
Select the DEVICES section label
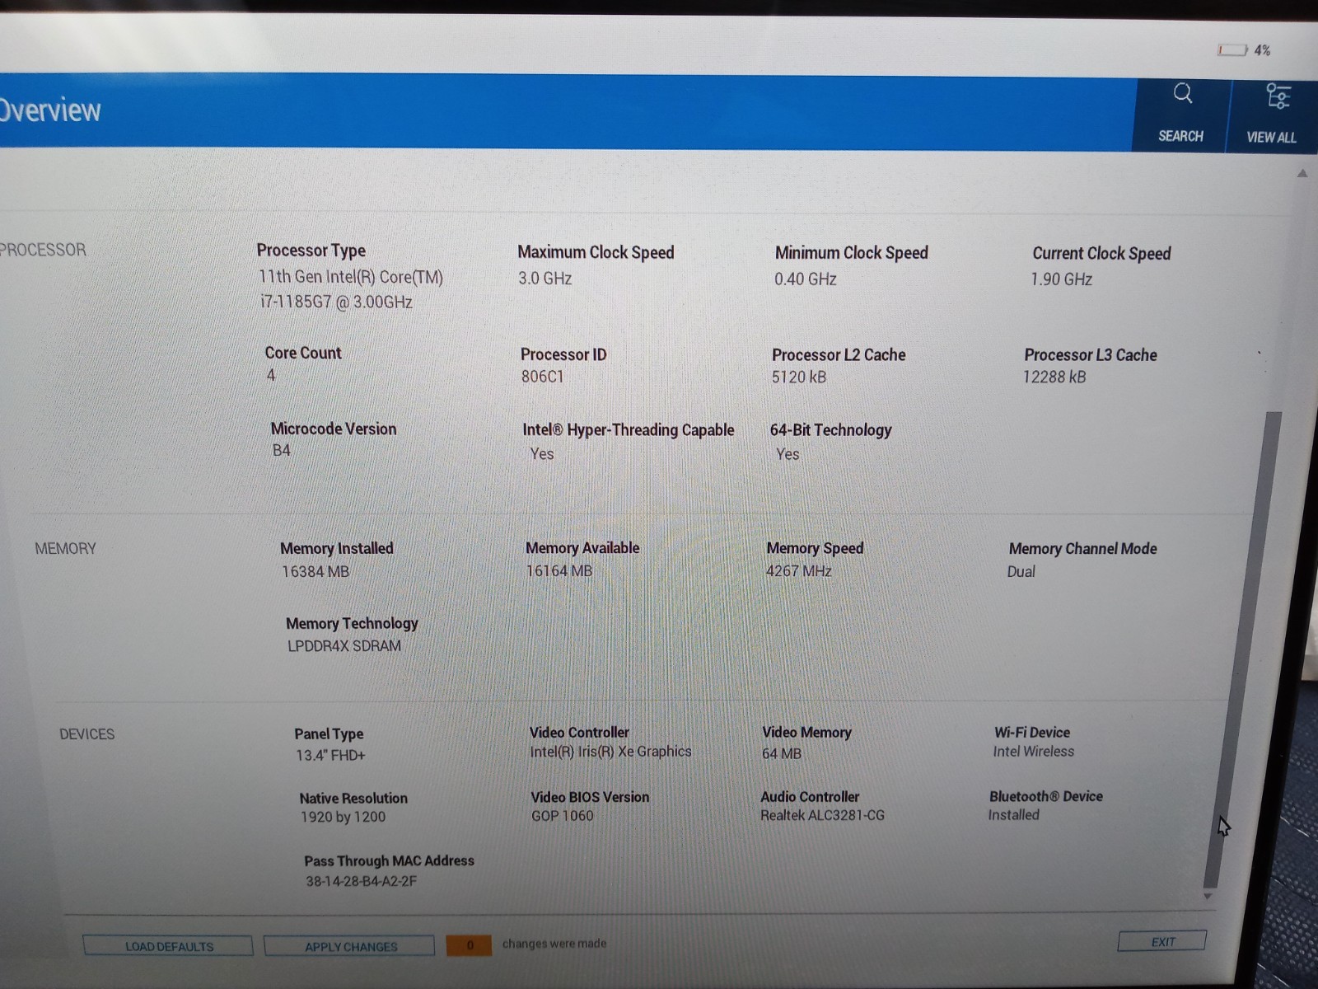tap(86, 734)
